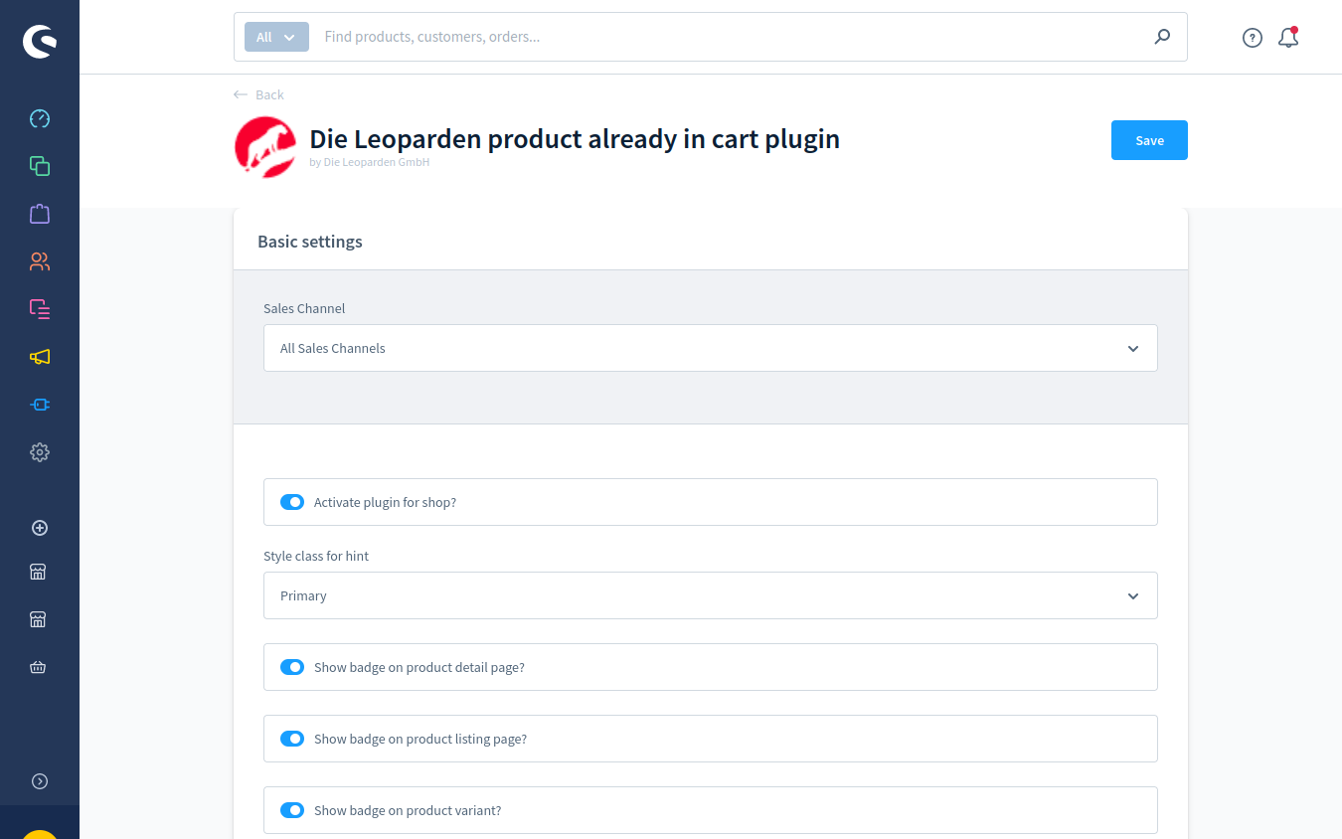Image resolution: width=1342 pixels, height=839 pixels.
Task: Open the Orders shopping bag icon
Action: 40,214
